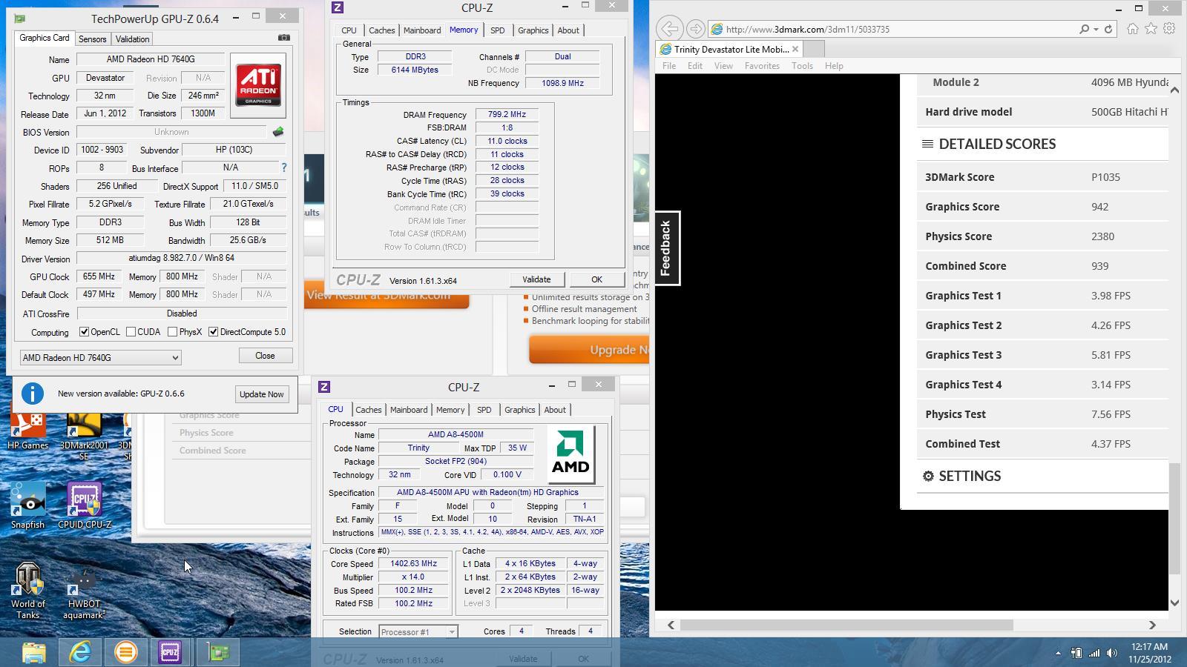Click the BIOS save chip icon in GPU-Z
The image size is (1187, 667).
[278, 132]
